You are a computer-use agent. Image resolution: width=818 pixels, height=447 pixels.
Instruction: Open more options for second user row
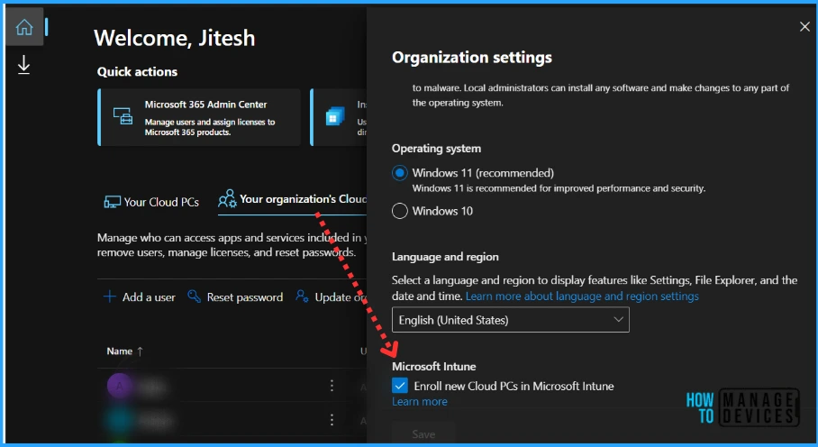pos(332,420)
